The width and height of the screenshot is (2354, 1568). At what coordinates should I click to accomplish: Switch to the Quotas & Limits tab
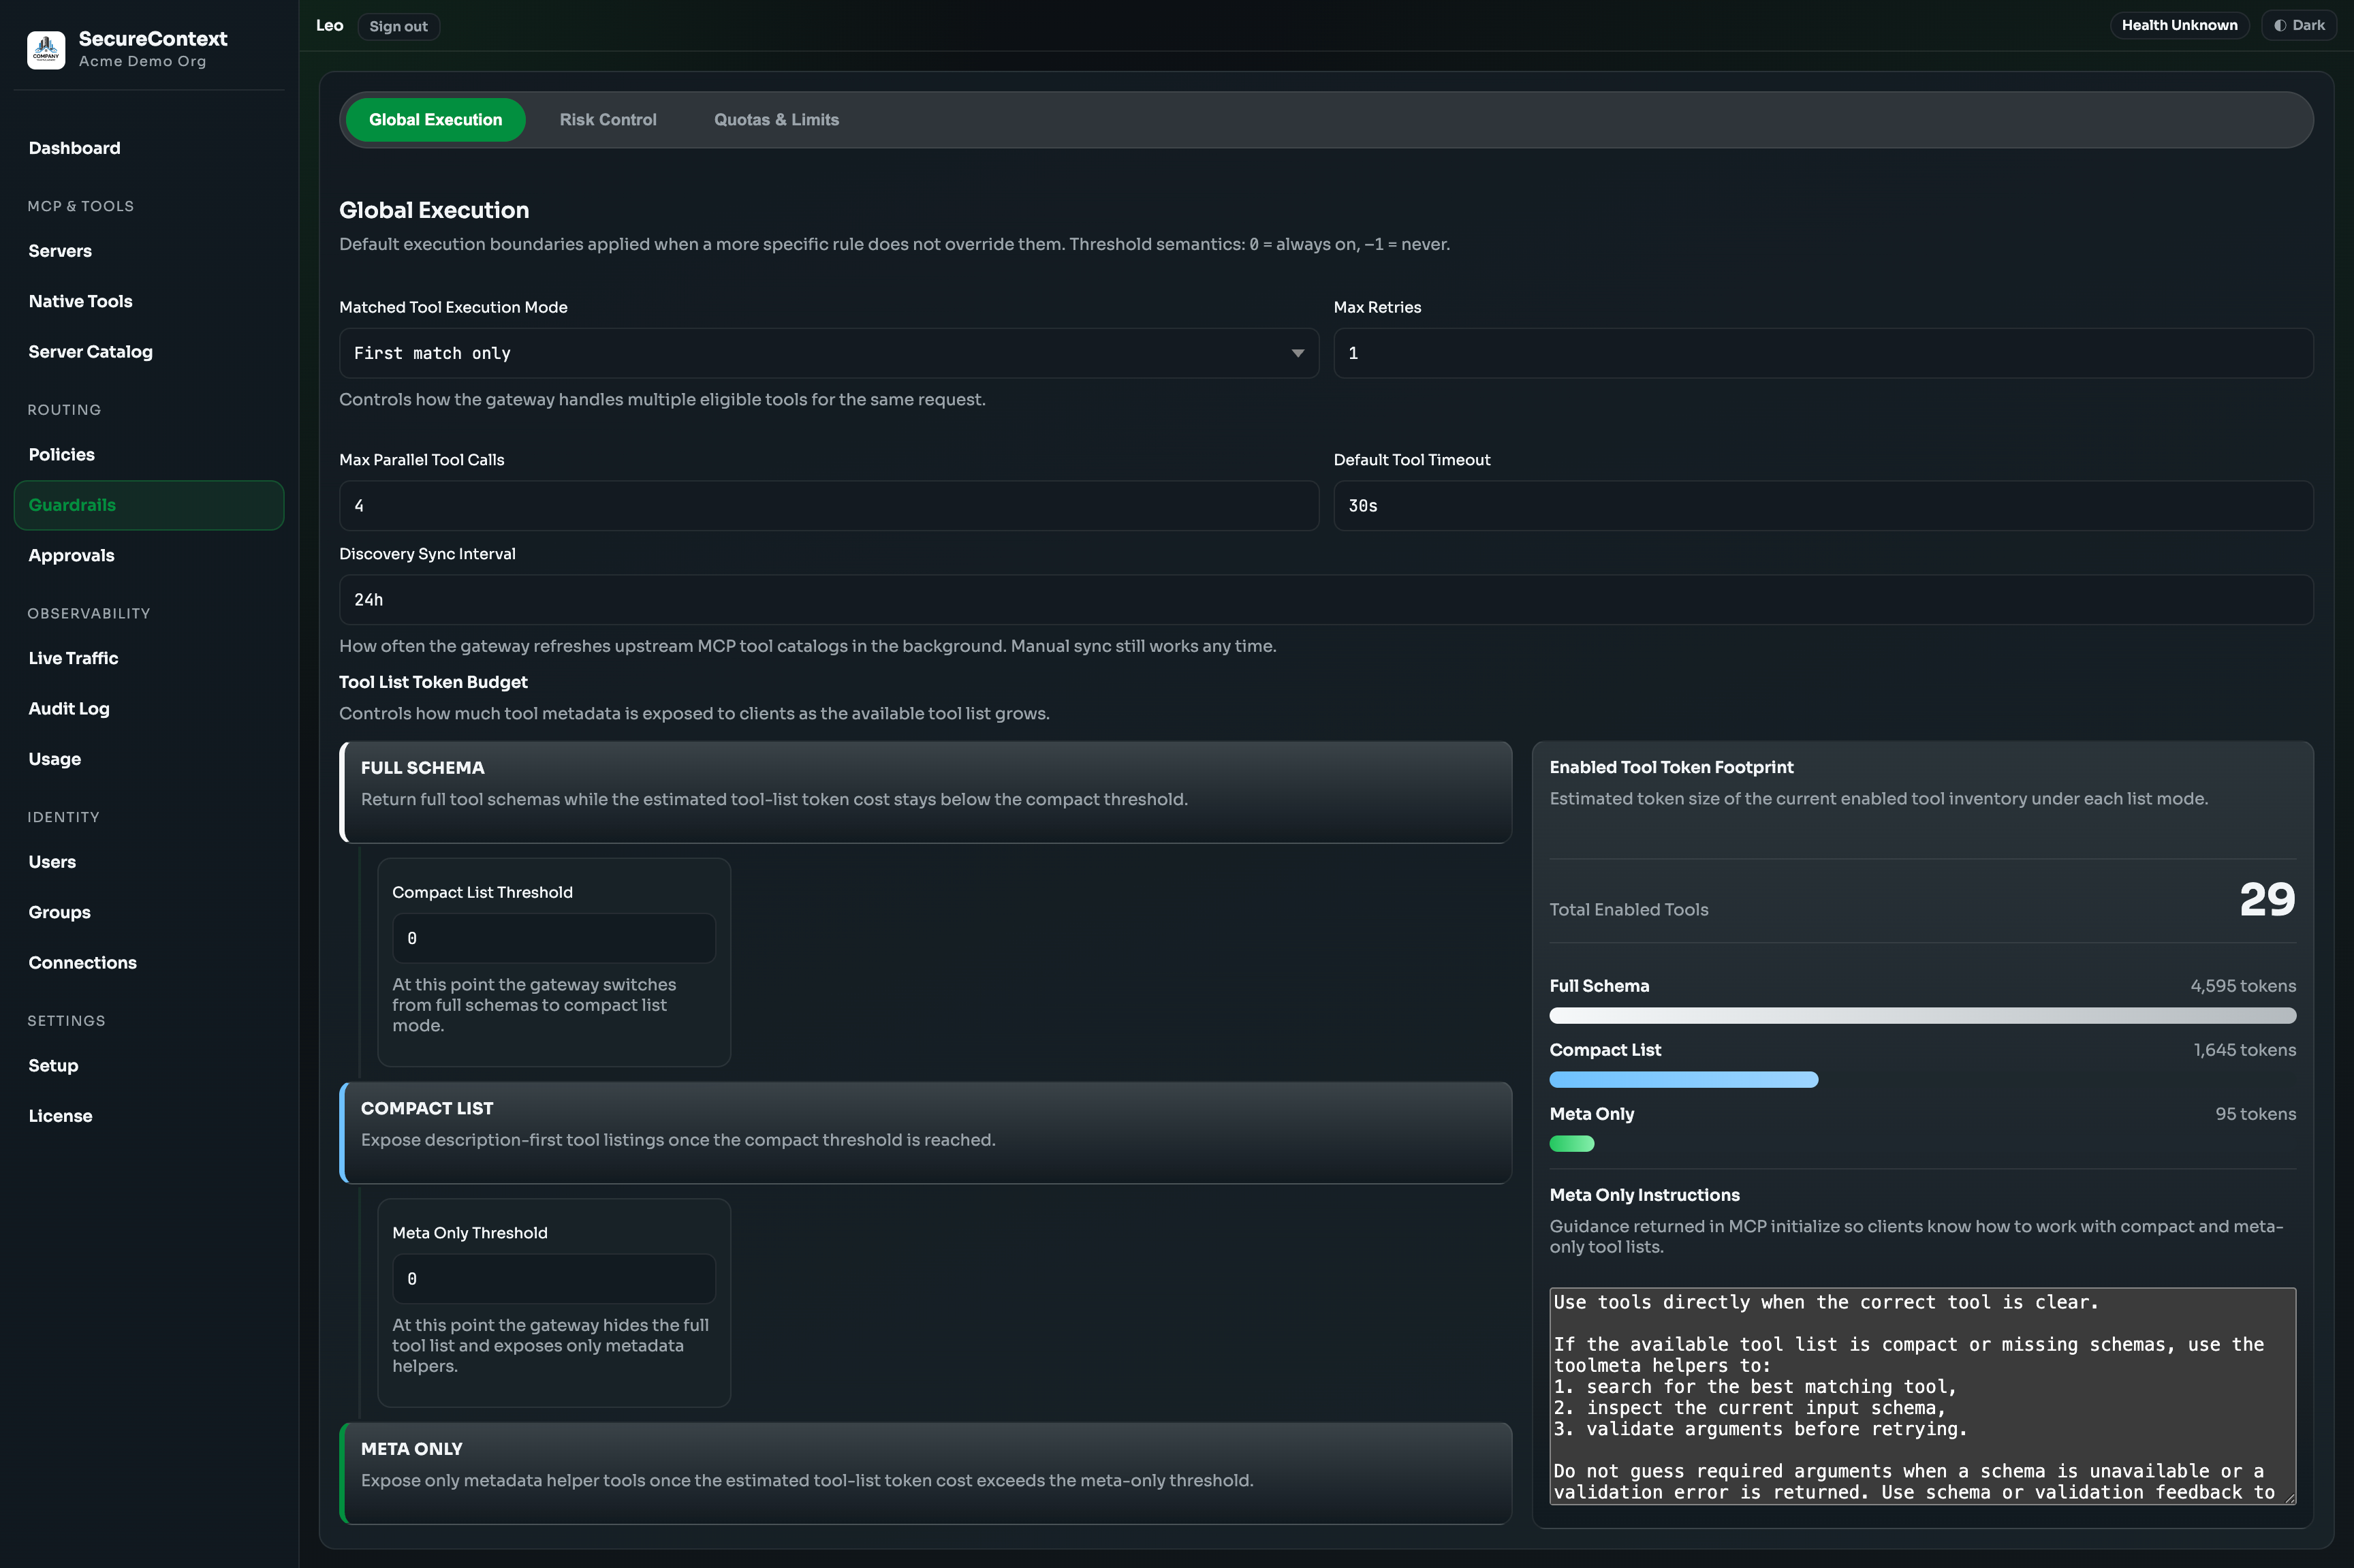click(776, 119)
